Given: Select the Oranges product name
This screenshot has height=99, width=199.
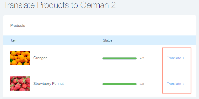Looking at the screenshot, I should (40, 58).
